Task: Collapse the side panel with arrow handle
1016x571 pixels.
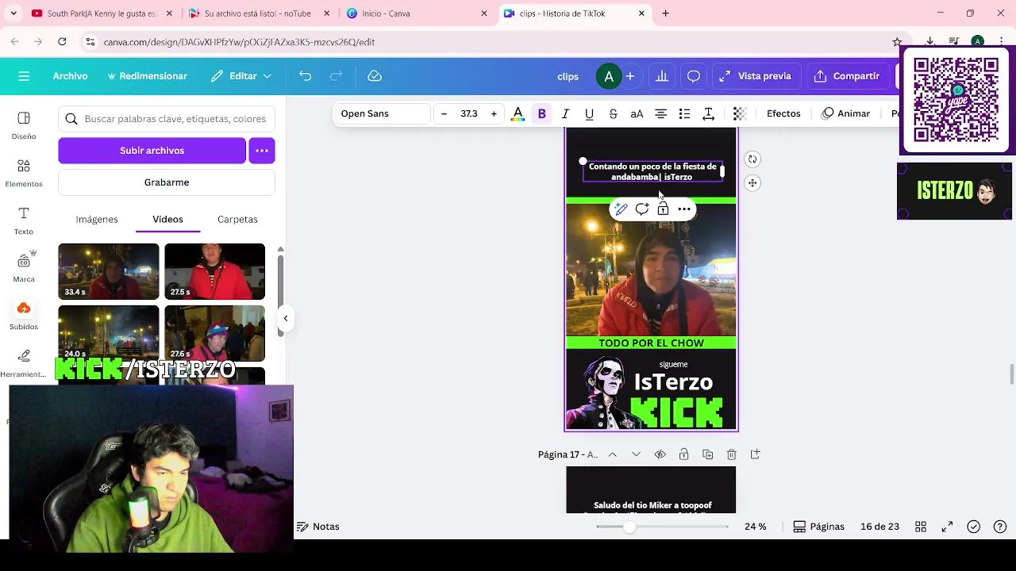Action: tap(286, 318)
